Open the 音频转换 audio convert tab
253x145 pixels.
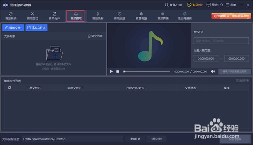[11, 16]
